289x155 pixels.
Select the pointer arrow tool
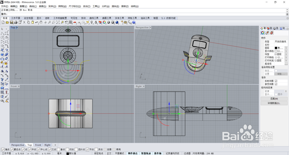(x=2, y=29)
